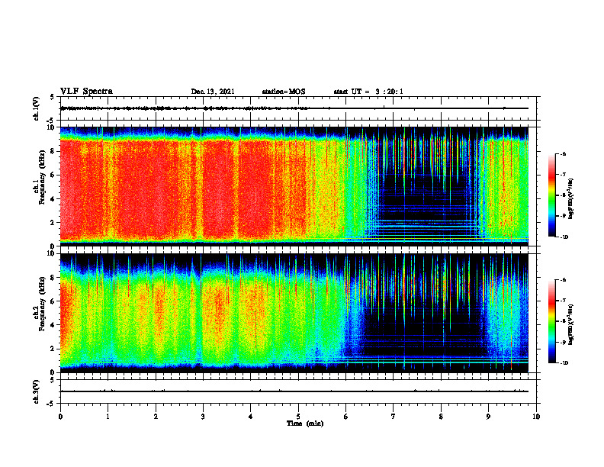Click time axis tick label "3"

coord(203,417)
